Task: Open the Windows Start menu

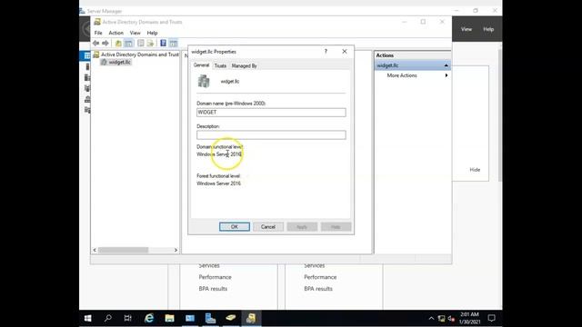Action: tap(88, 318)
